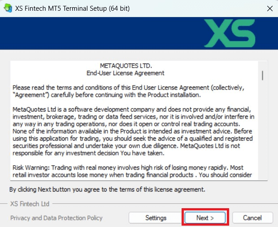Image resolution: width=278 pixels, height=227 pixels.
Task: Click the window title 'XS Fintech MT5 Terminal Setup'
Action: tap(72, 9)
